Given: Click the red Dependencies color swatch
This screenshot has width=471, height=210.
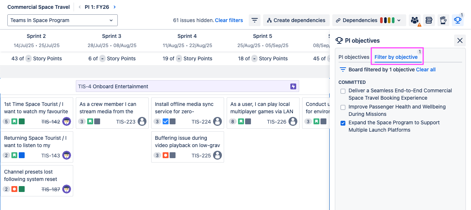Looking at the screenshot, I should pyautogui.click(x=382, y=20).
